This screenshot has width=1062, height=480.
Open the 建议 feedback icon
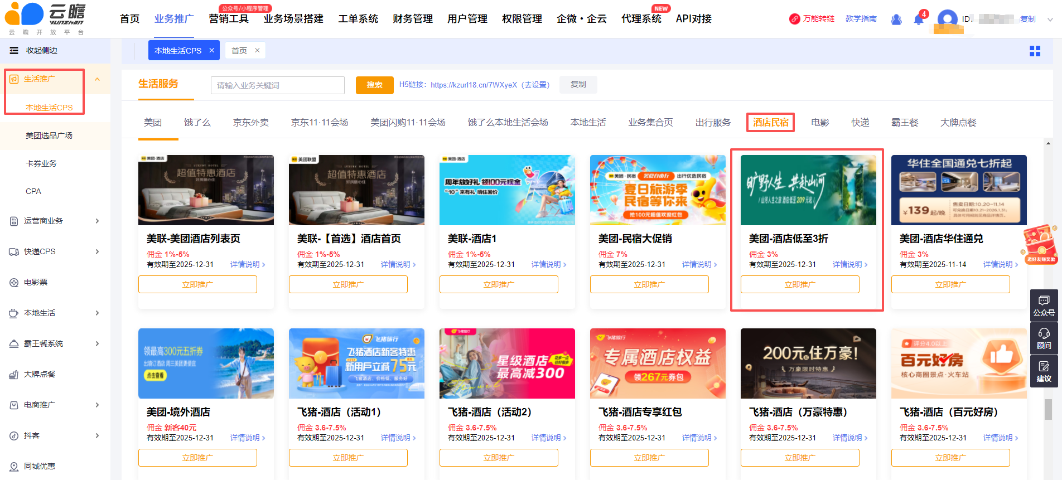1044,371
